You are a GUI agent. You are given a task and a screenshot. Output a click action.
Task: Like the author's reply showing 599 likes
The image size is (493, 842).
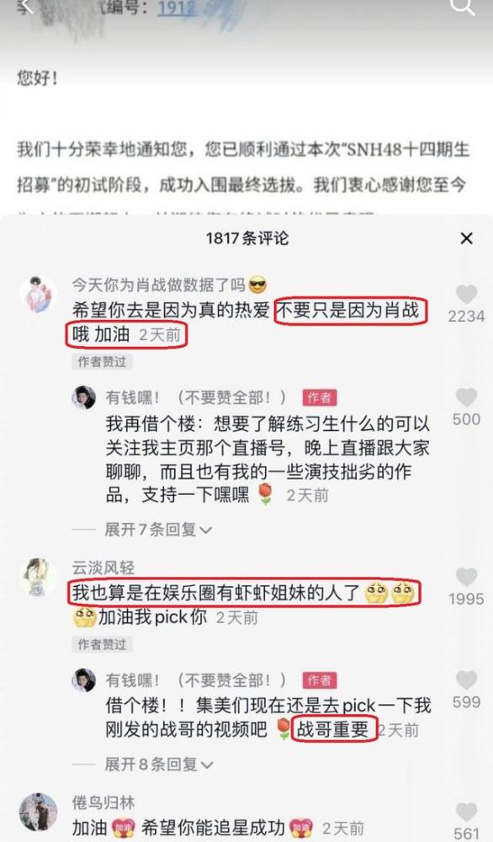466,680
